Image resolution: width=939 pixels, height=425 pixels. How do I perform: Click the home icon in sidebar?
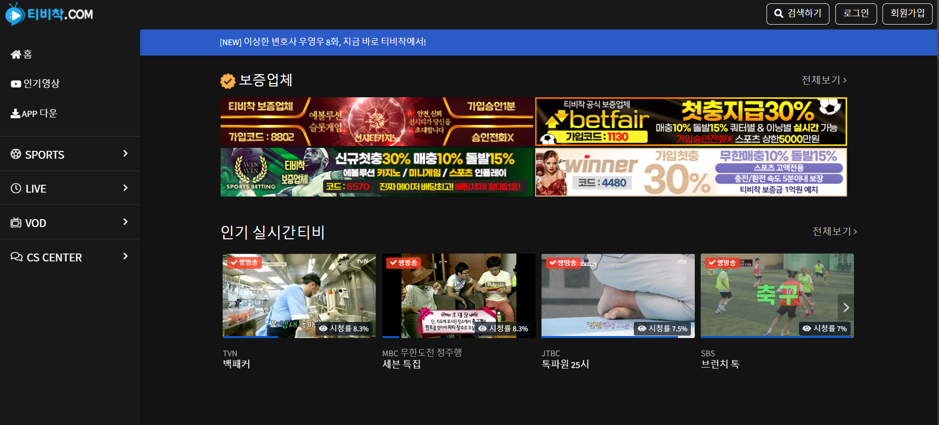[16, 54]
